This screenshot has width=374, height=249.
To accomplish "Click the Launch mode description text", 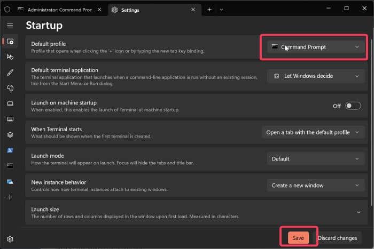I will coord(112,163).
